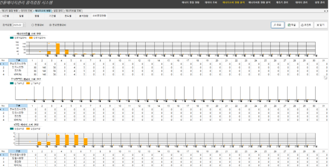The image size is (329, 167).
Task: Click the 구분 column header in the second table
Action: point(18,106)
